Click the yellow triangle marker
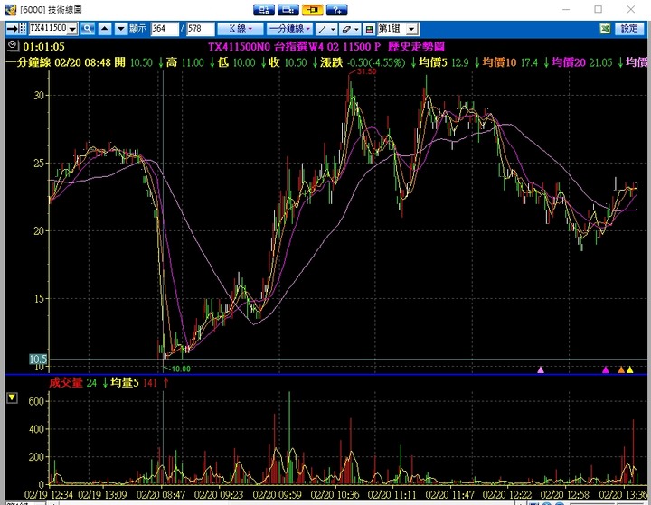 630,369
